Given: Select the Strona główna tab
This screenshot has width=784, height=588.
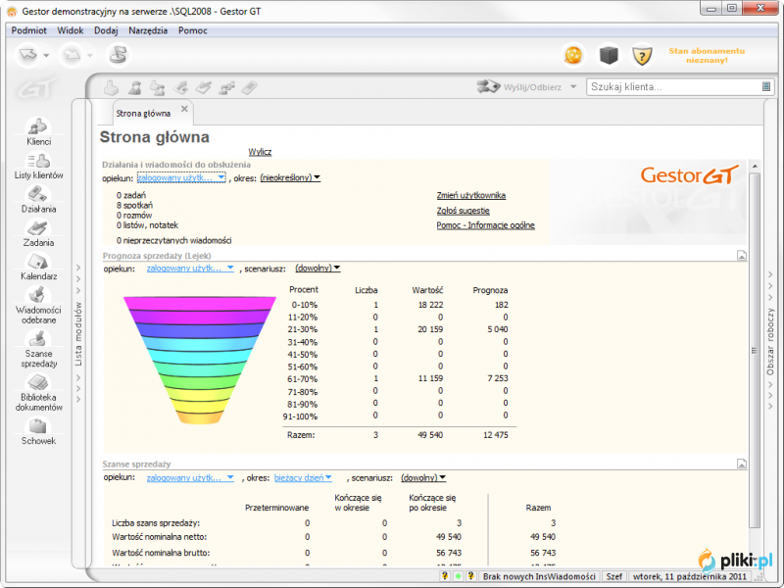Looking at the screenshot, I should tap(143, 114).
